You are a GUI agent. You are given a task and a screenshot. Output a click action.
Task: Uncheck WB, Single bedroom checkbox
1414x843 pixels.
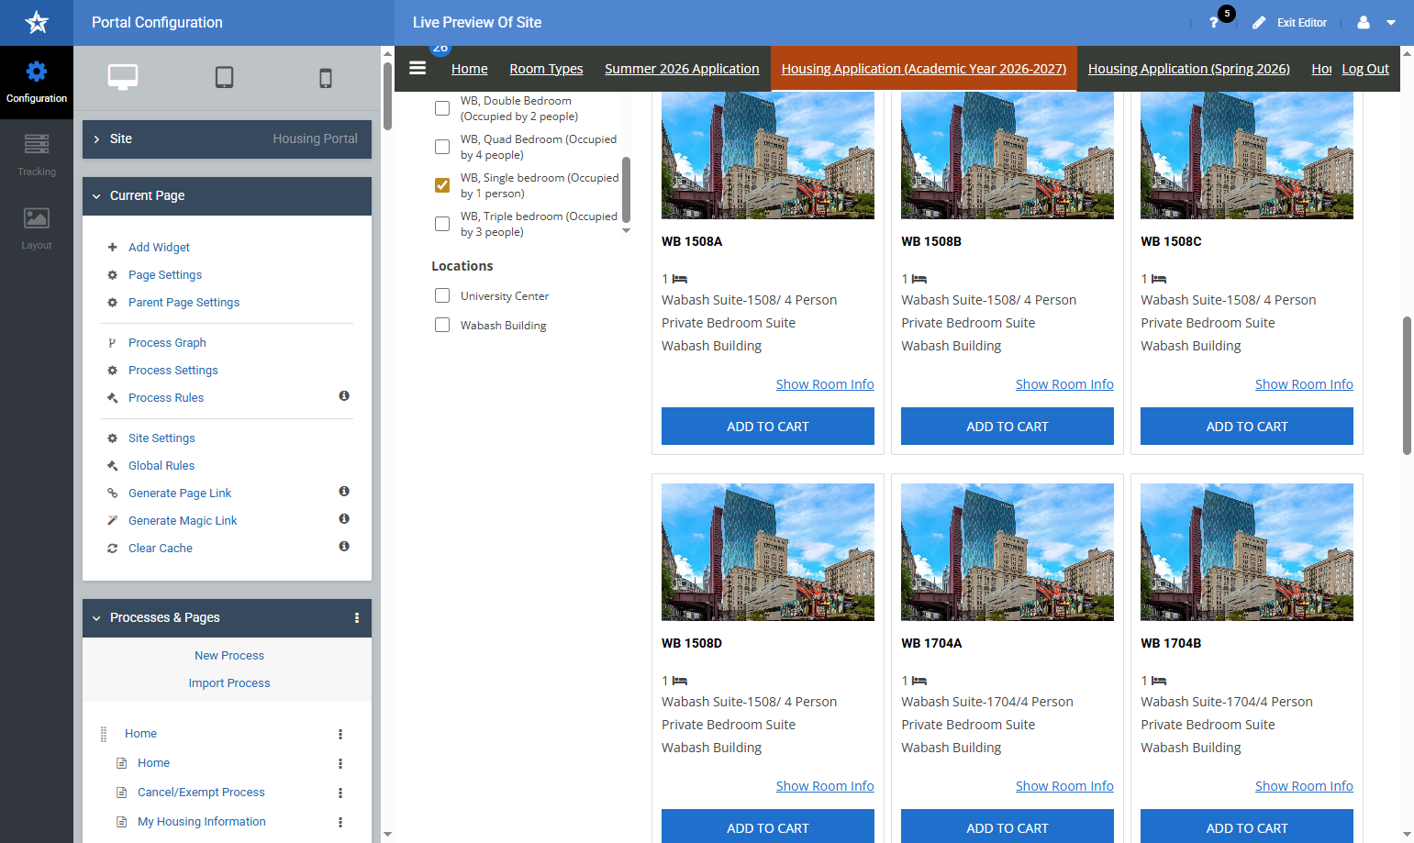[x=442, y=185]
